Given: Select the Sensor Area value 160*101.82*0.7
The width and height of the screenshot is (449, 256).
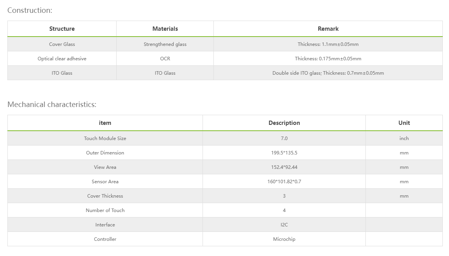Looking at the screenshot, I should [x=284, y=182].
